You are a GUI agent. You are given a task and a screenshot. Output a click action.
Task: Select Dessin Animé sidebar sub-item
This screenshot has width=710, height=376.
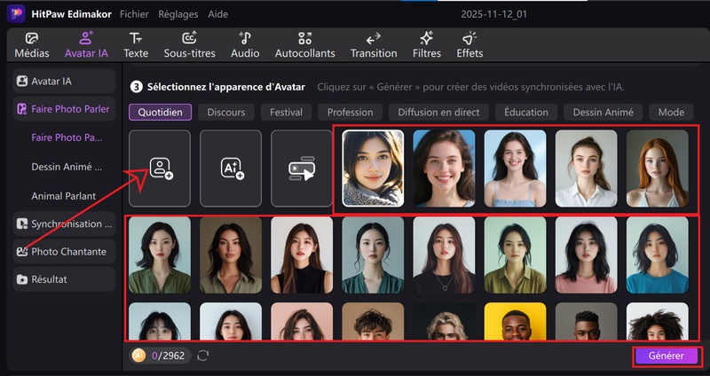pos(67,167)
